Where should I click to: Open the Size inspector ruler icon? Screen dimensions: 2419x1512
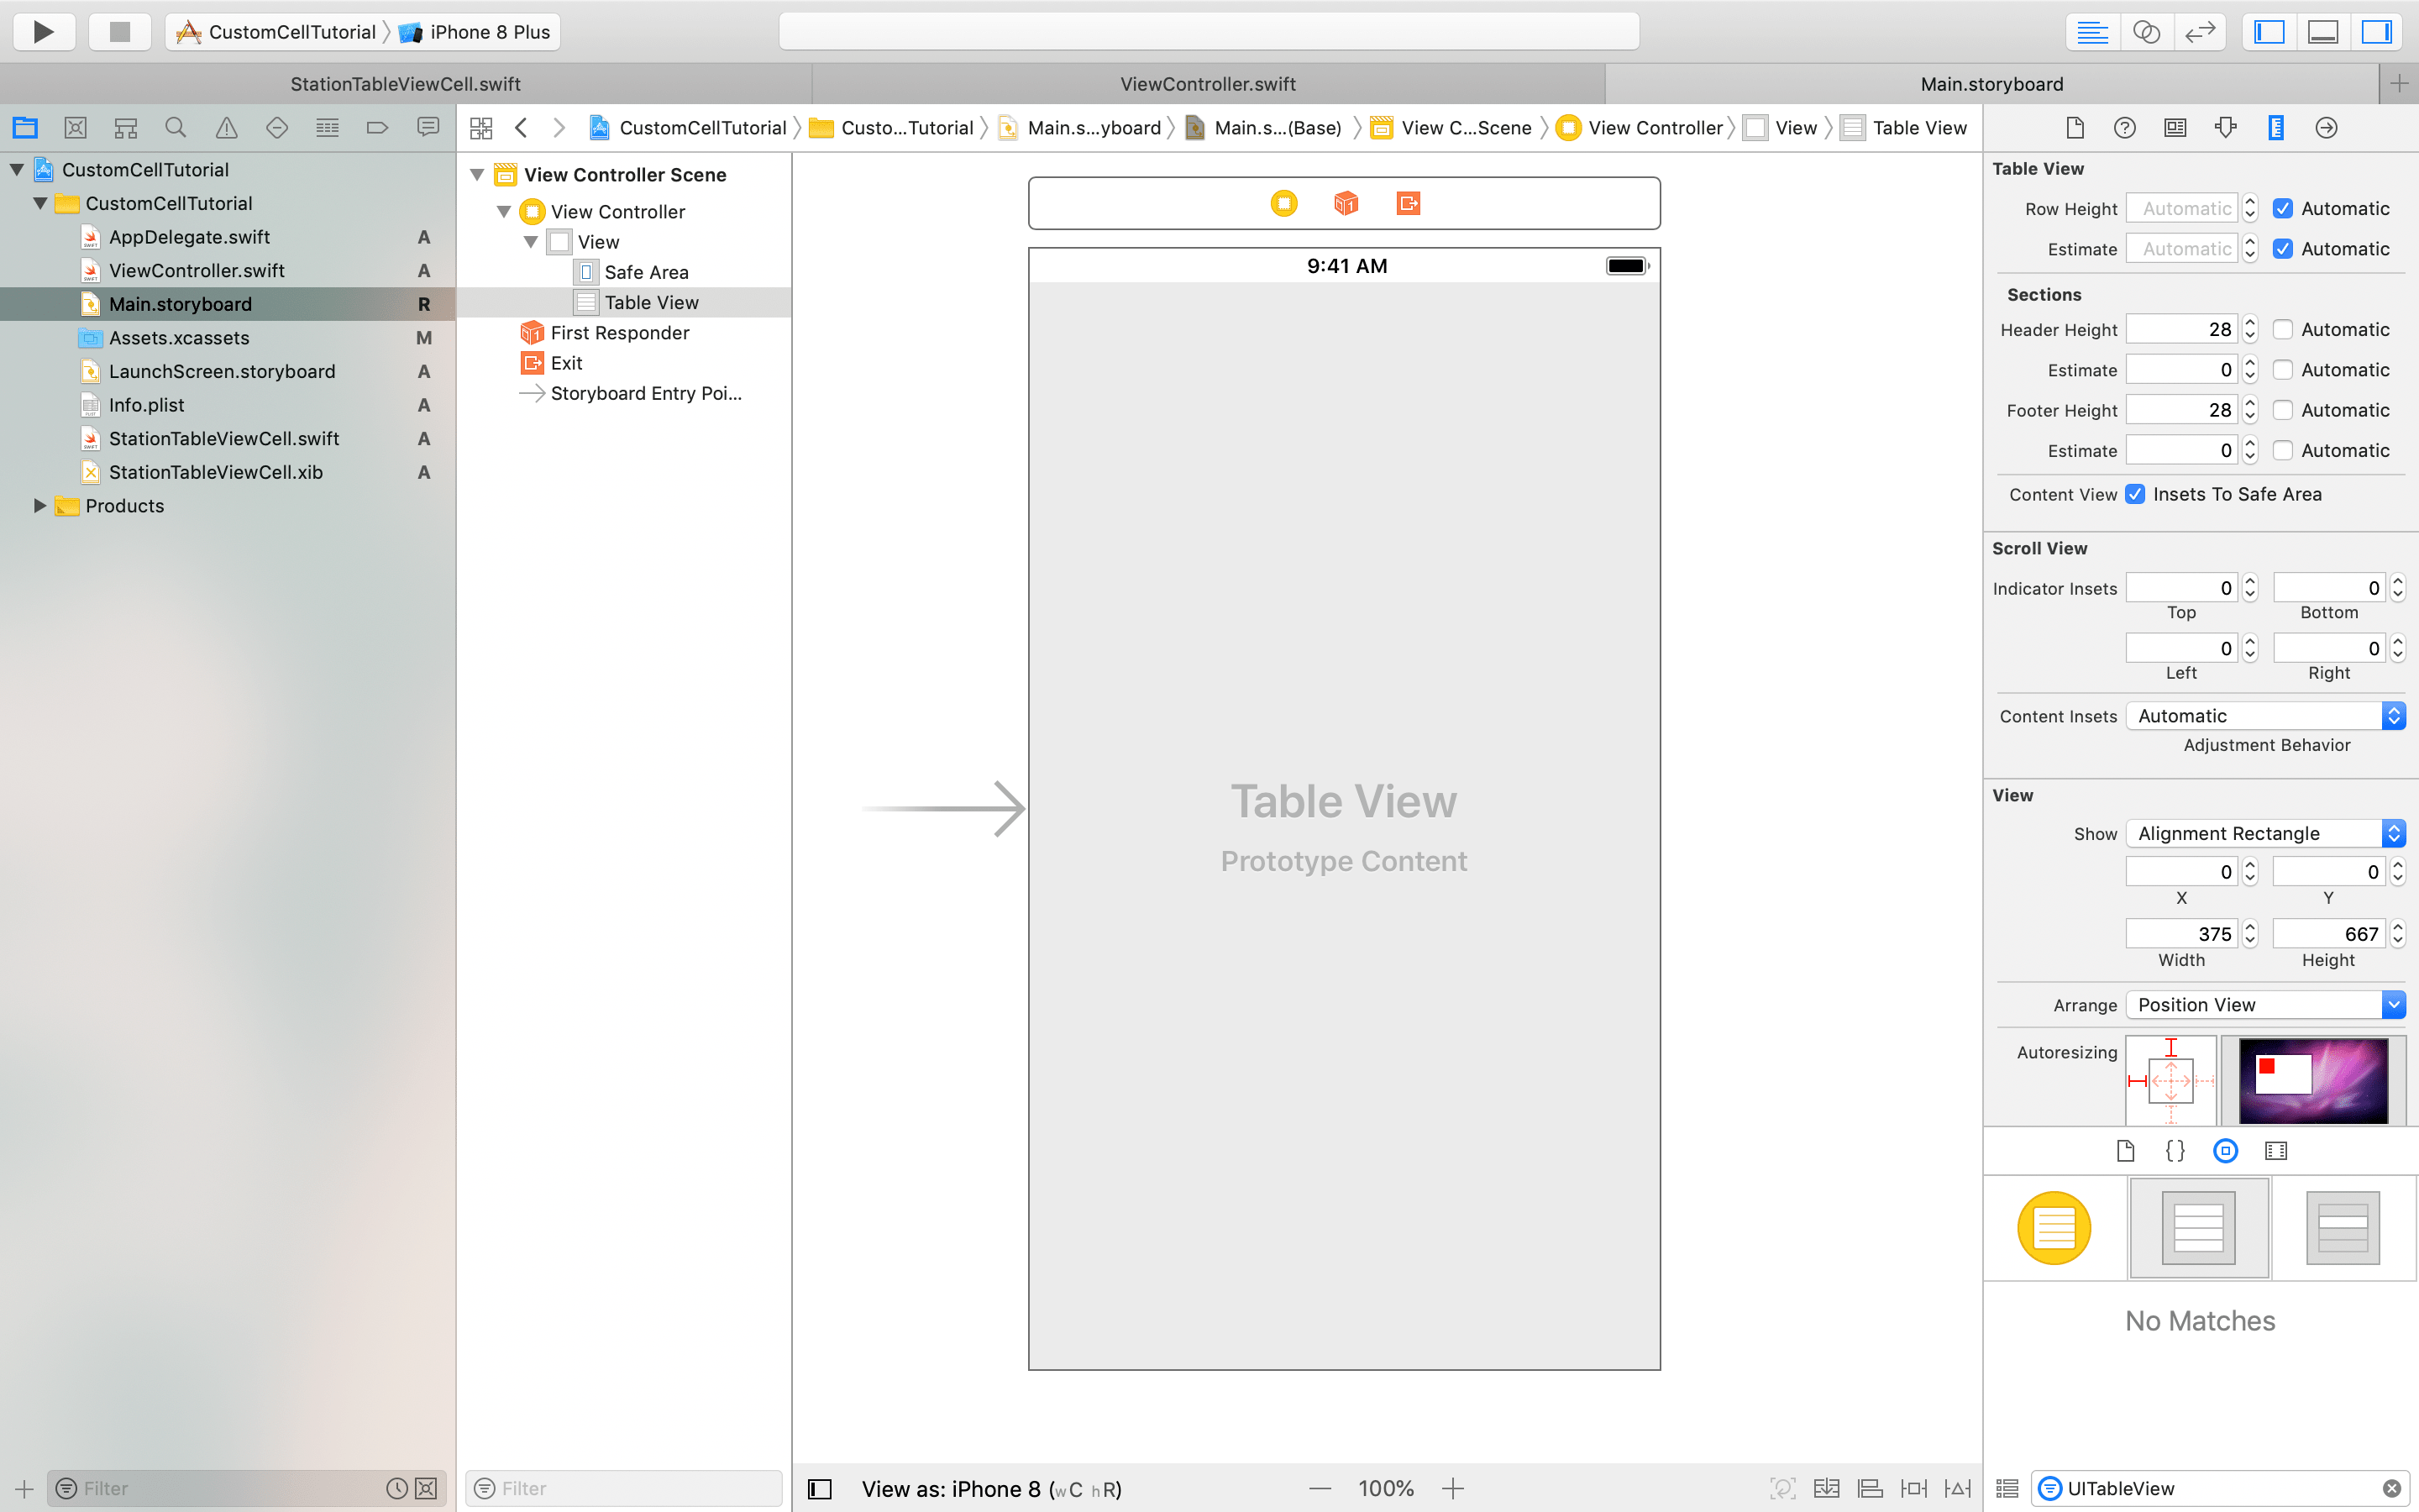[2275, 128]
